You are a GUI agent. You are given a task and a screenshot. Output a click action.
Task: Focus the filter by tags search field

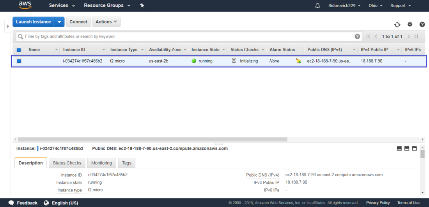tap(189, 36)
